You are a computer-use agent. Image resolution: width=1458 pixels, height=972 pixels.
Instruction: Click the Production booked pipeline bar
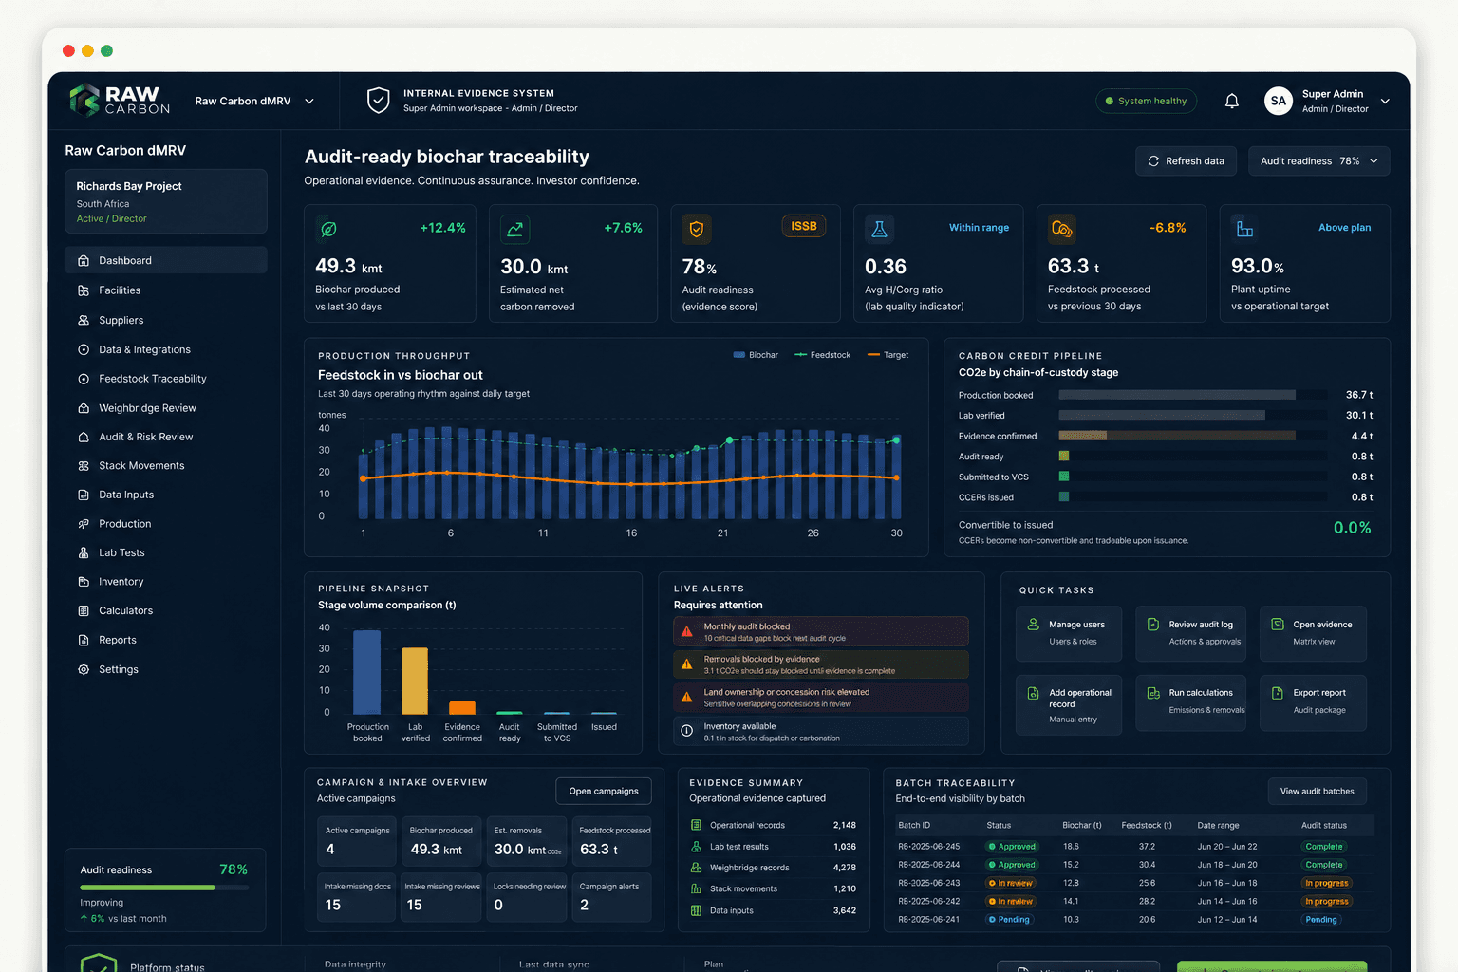tap(1177, 395)
